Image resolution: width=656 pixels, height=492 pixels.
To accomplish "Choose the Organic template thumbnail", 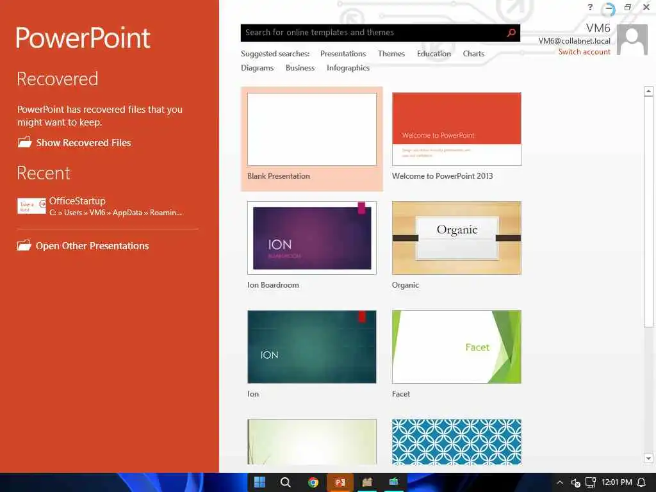I will coord(456,238).
